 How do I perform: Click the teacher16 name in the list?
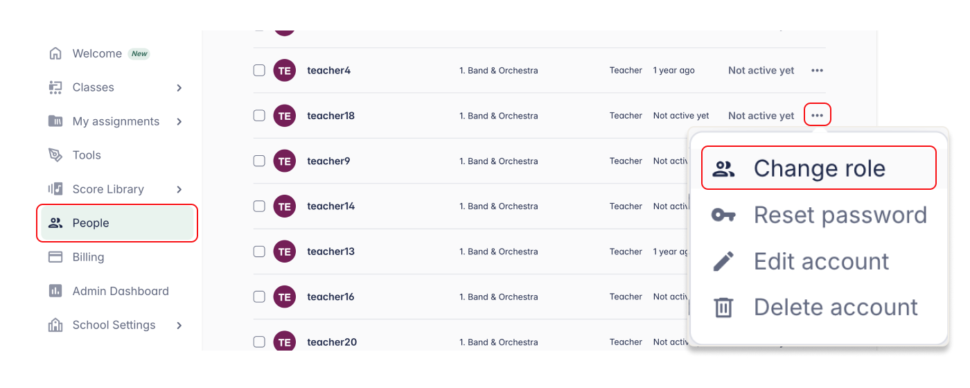pos(330,297)
